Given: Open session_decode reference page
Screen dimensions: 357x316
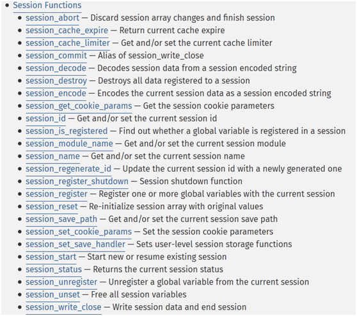Looking at the screenshot, I should point(56,68).
